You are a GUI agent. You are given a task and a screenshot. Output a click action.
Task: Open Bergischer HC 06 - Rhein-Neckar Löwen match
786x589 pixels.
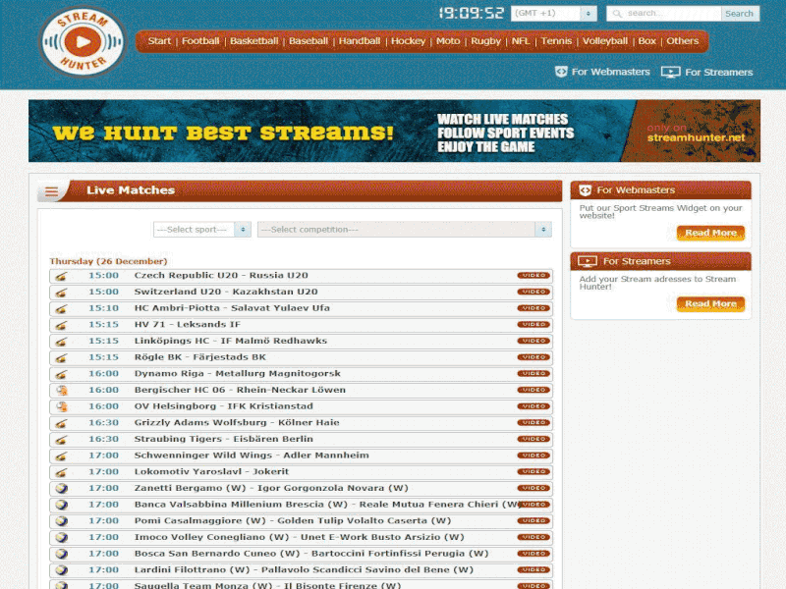coord(240,390)
